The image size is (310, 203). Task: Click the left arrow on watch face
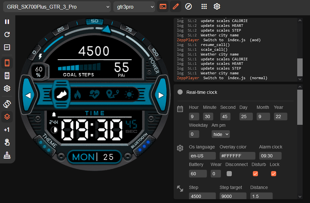point(28,95)
